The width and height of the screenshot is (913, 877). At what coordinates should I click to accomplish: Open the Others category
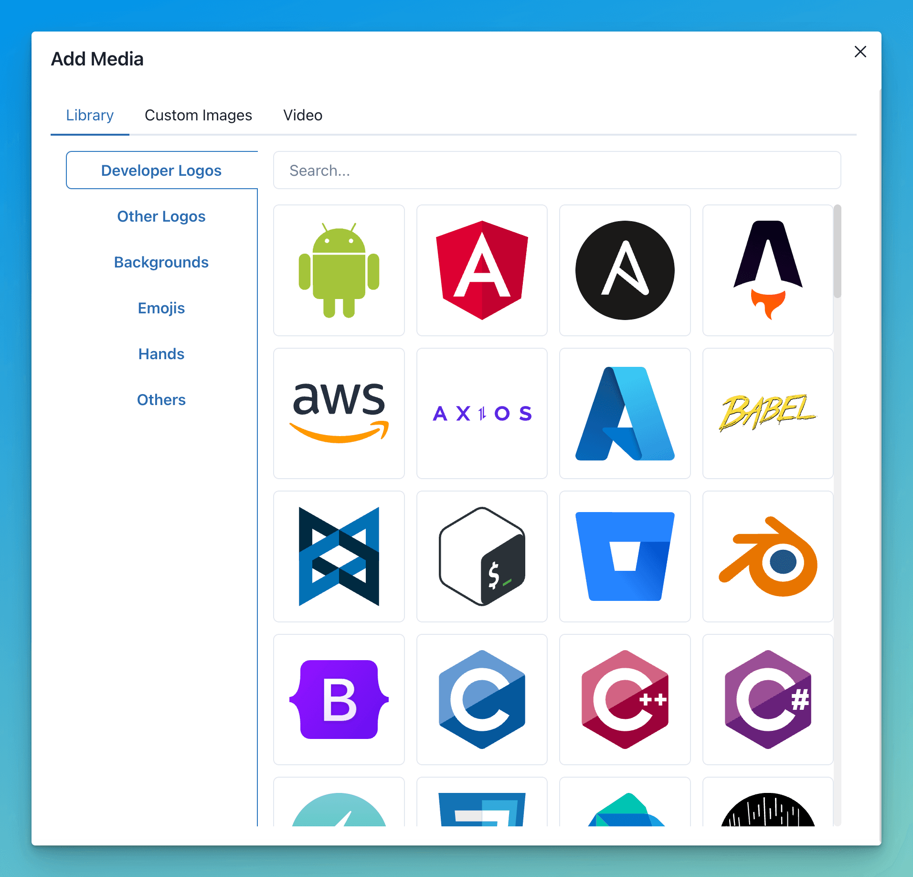(161, 400)
